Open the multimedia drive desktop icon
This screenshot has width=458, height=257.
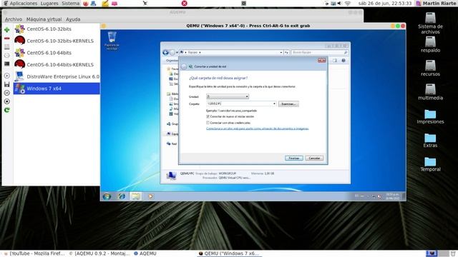[430, 92]
